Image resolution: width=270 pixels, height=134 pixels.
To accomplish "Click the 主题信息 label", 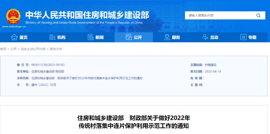I will pos(197,65).
